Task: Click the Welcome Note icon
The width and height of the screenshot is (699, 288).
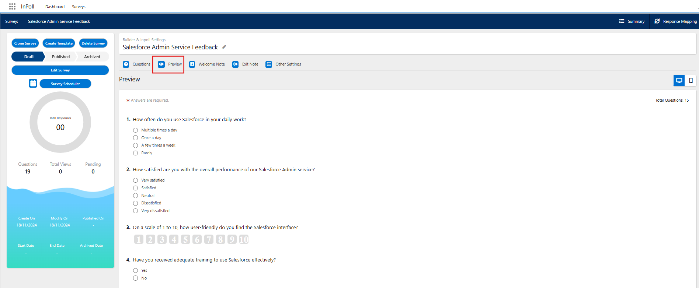Action: (x=192, y=64)
